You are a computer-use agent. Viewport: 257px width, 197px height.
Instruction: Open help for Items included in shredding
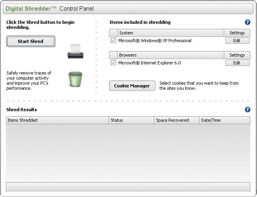247,23
